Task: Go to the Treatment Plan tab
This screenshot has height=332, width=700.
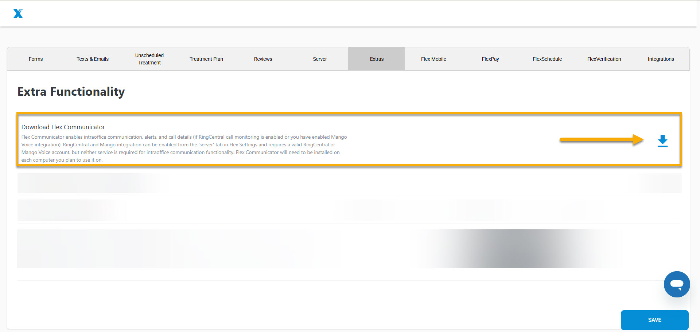Action: [206, 59]
